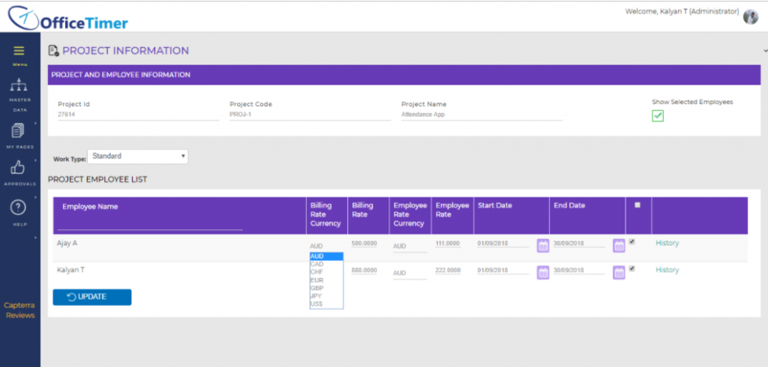This screenshot has width=768, height=367.
Task: Click the Project Name field
Action: [x=482, y=115]
